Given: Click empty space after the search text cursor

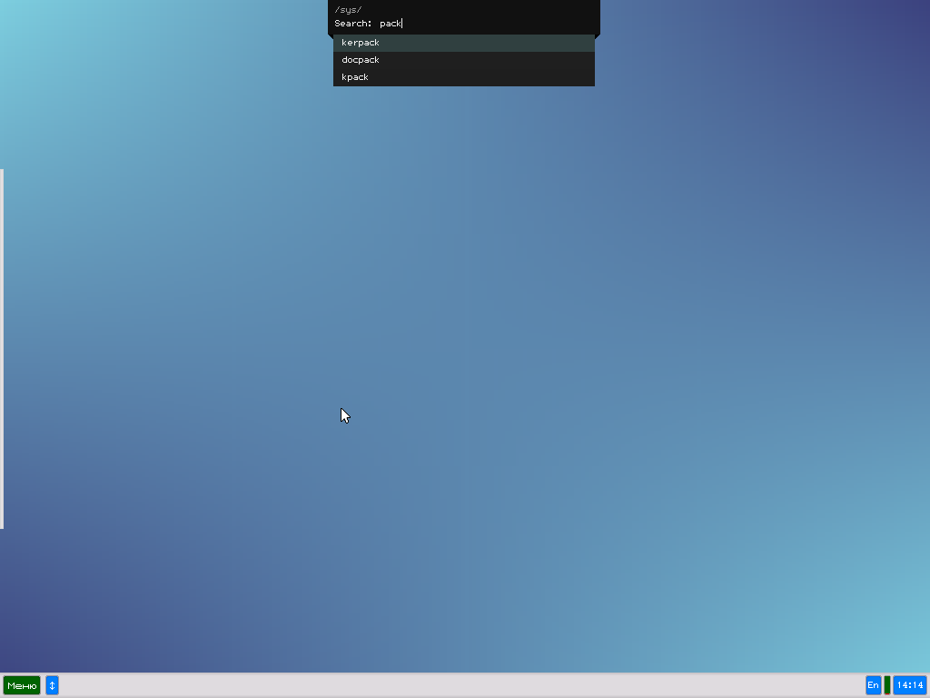Looking at the screenshot, I should coord(500,24).
